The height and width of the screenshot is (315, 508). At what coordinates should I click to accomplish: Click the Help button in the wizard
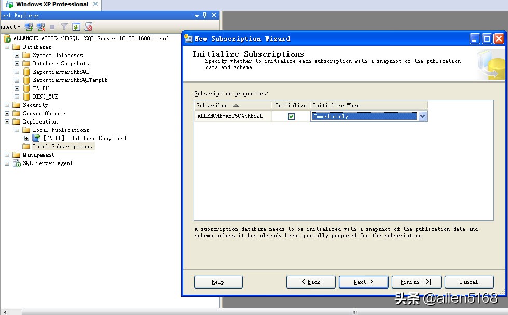218,282
